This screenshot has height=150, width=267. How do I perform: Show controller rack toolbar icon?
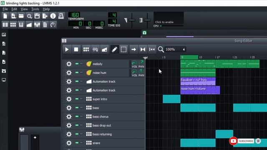[x=53, y=25]
